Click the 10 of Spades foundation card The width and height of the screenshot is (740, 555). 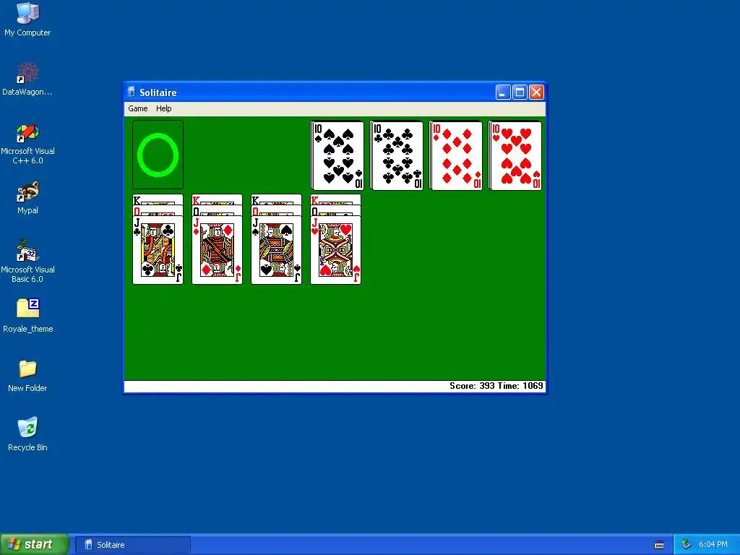(337, 155)
